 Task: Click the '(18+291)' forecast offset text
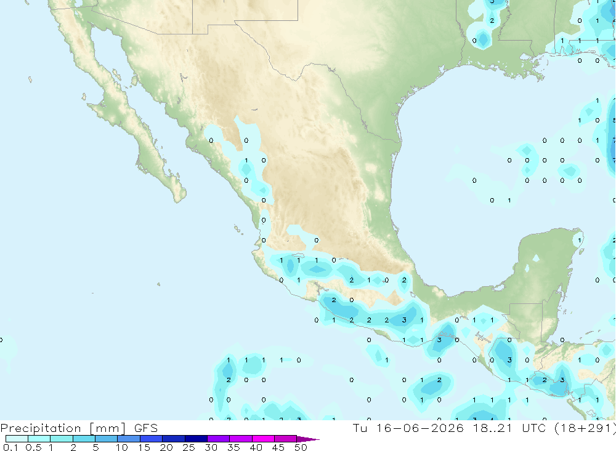click(x=585, y=428)
